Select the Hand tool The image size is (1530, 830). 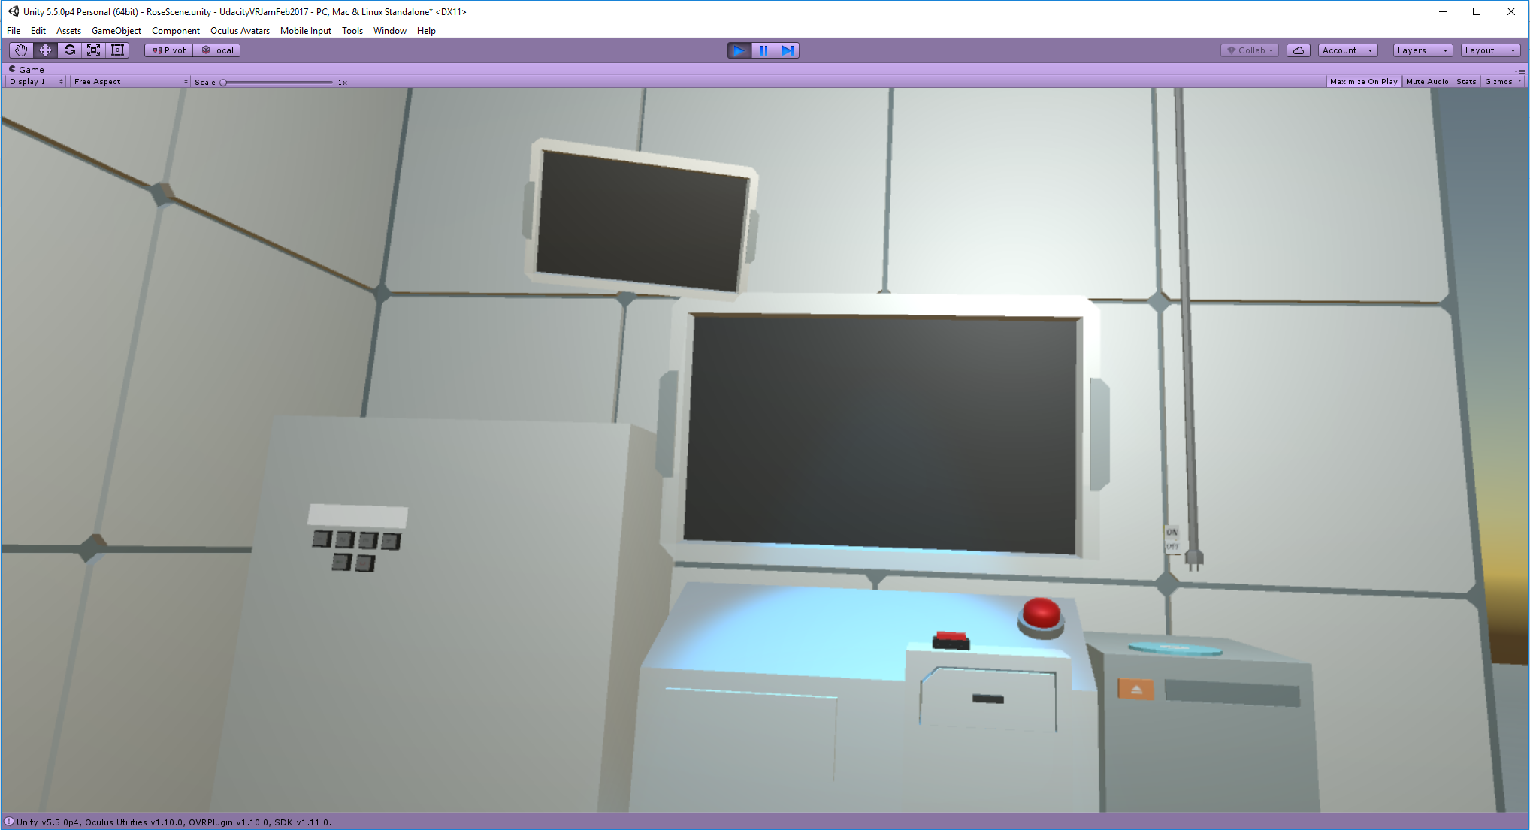(21, 50)
